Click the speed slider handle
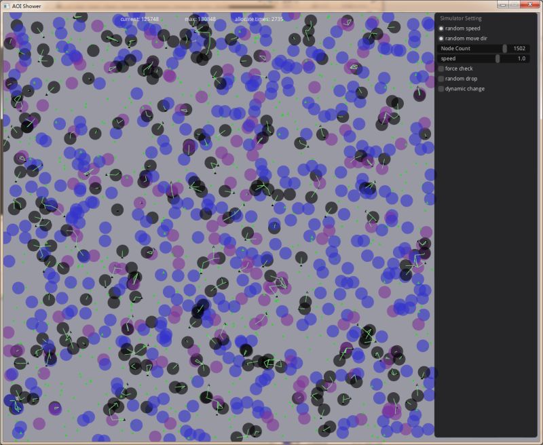Image resolution: width=543 pixels, height=445 pixels. tap(498, 59)
